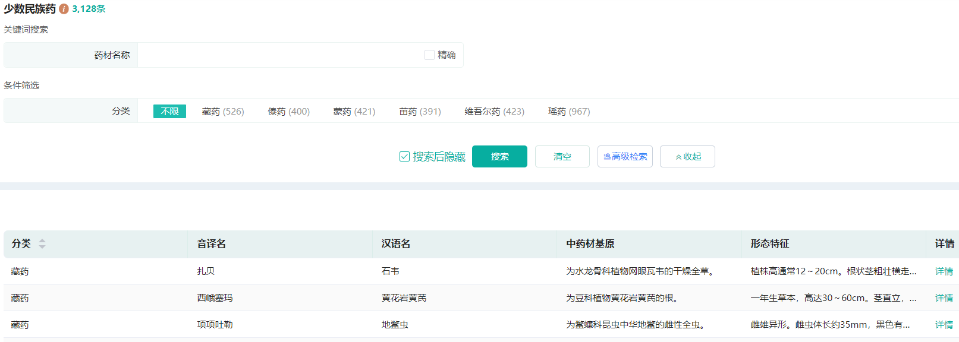This screenshot has width=959, height=342.
Task: Click the 药材名称 search input field
Action: pyautogui.click(x=279, y=55)
